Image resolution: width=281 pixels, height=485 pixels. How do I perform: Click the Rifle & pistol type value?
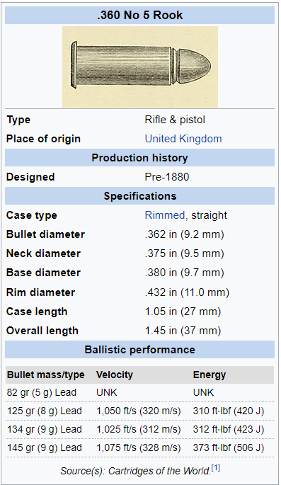pyautogui.click(x=175, y=120)
